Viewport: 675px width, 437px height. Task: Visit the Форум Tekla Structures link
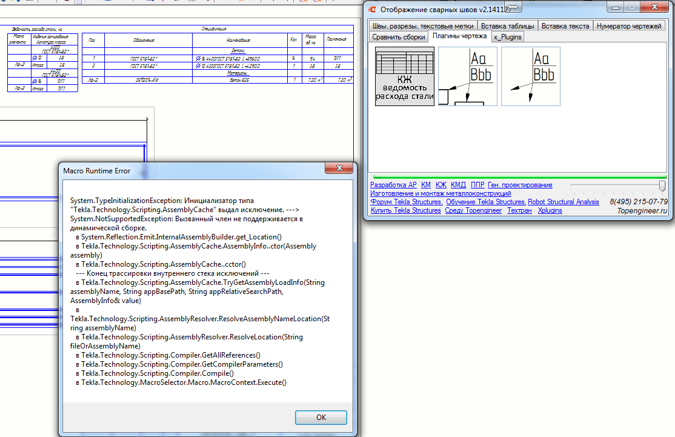tap(406, 202)
